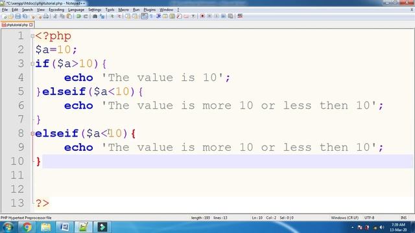Start macro recording with red dot icon
The image size is (415, 233).
(x=202, y=16)
